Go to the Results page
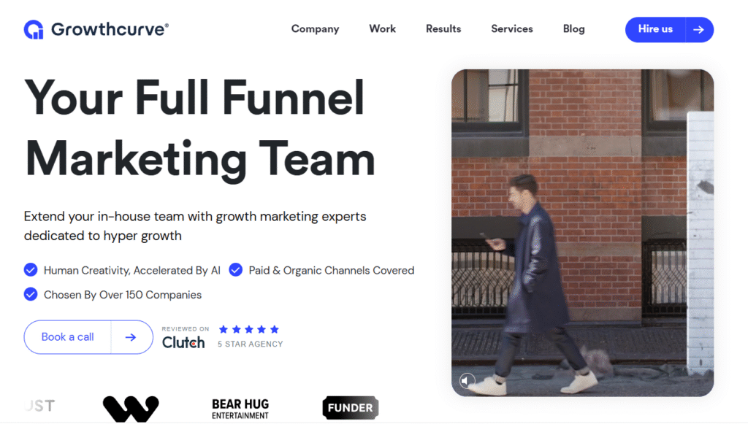Screen dimensions: 748x424 point(443,29)
